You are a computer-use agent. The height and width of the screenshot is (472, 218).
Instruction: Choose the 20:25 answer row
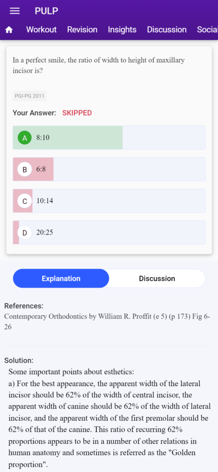[x=109, y=233]
